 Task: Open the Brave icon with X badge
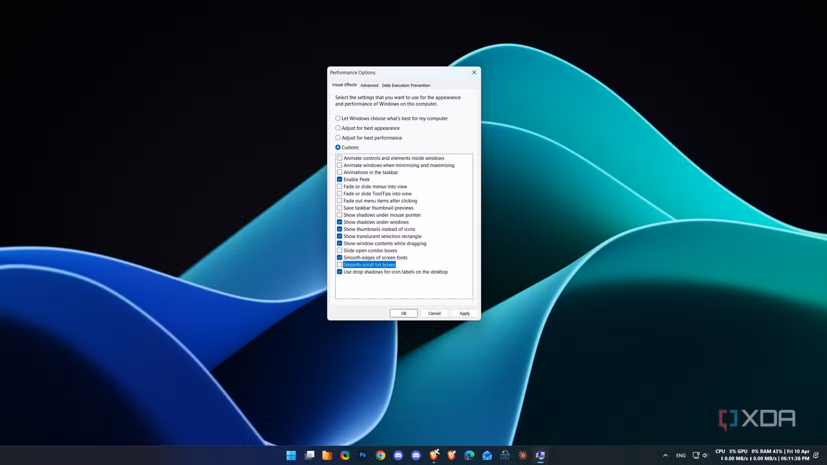pyautogui.click(x=434, y=454)
